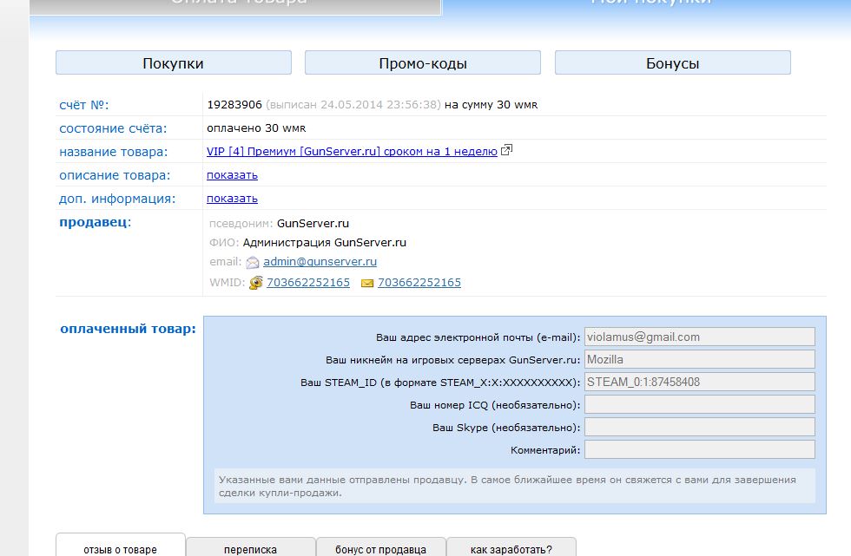Show the доп. информация details
This screenshot has height=556, width=851.
[232, 198]
